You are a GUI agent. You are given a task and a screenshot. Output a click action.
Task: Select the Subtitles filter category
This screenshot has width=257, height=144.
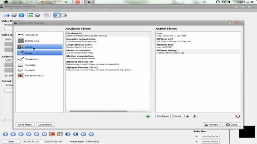pos(40,65)
